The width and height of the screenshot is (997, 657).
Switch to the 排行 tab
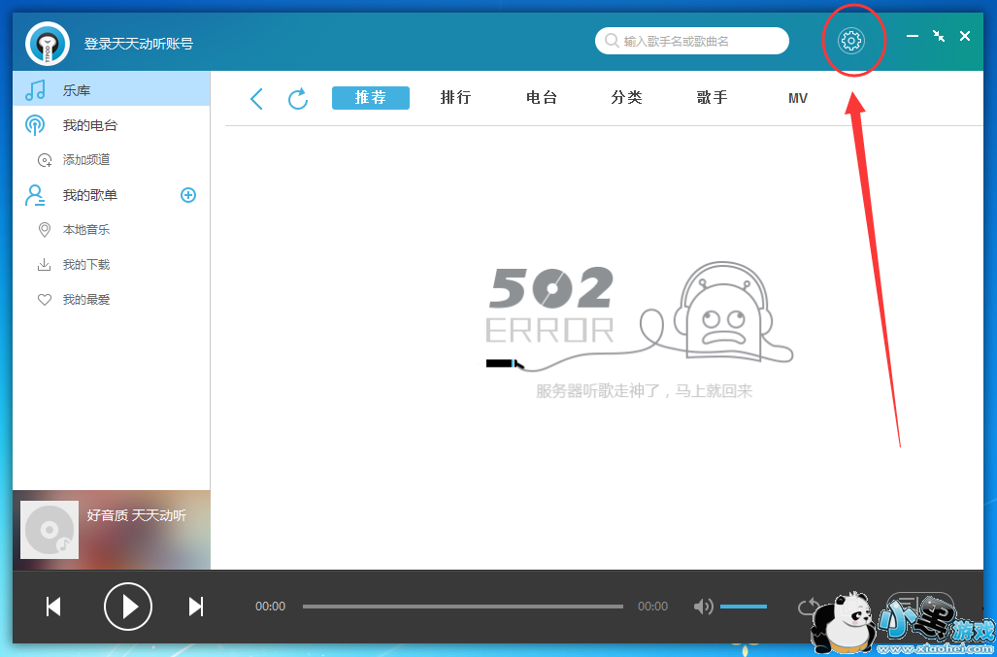tap(455, 98)
